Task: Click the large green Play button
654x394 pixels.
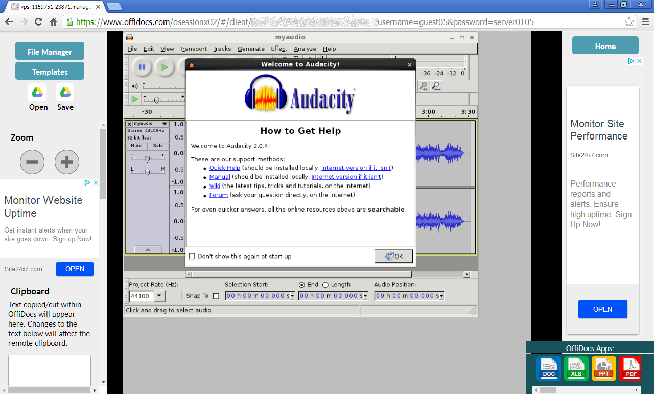Action: pyautogui.click(x=165, y=67)
